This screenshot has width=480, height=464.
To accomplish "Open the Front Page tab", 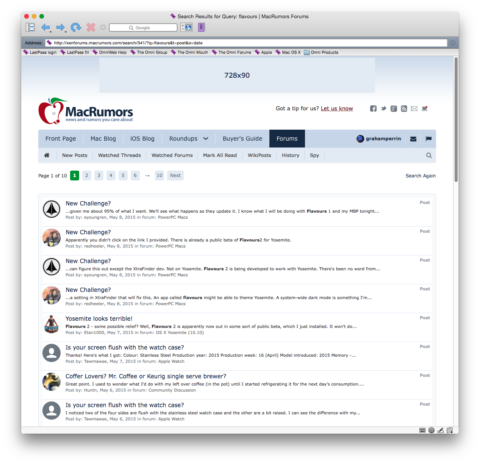I will 61,139.
